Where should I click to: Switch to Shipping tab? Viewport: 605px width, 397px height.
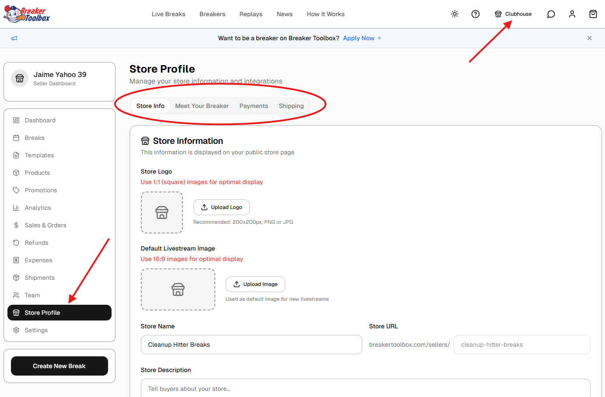click(x=291, y=106)
